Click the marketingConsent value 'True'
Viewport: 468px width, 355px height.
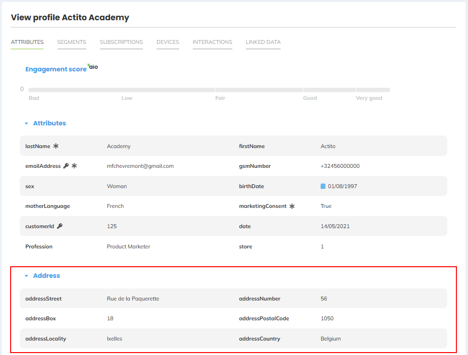[x=326, y=206]
